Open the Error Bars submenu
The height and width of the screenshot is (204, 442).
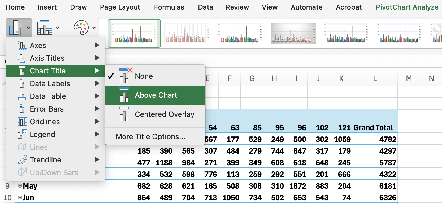tap(56, 109)
